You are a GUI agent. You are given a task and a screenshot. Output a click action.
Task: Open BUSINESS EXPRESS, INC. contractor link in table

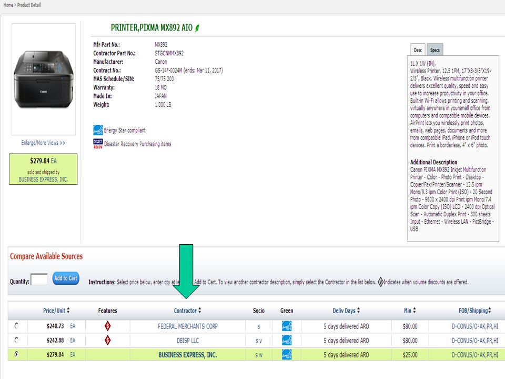pyautogui.click(x=188, y=355)
